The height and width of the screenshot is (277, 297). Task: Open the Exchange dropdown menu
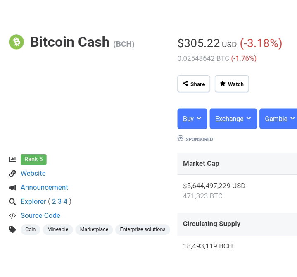tap(233, 119)
